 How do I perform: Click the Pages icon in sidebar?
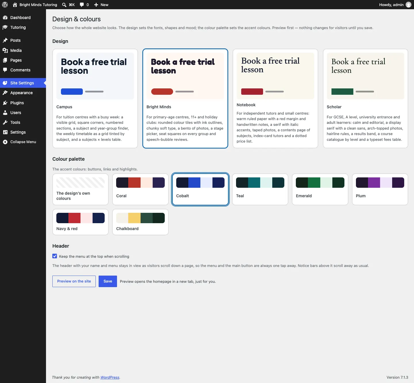point(5,60)
